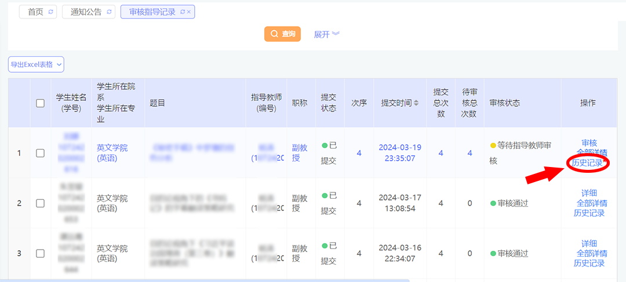Toggle the select-all checkbox in header
This screenshot has width=626, height=282.
[40, 103]
